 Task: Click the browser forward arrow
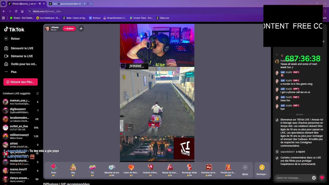(10, 11)
